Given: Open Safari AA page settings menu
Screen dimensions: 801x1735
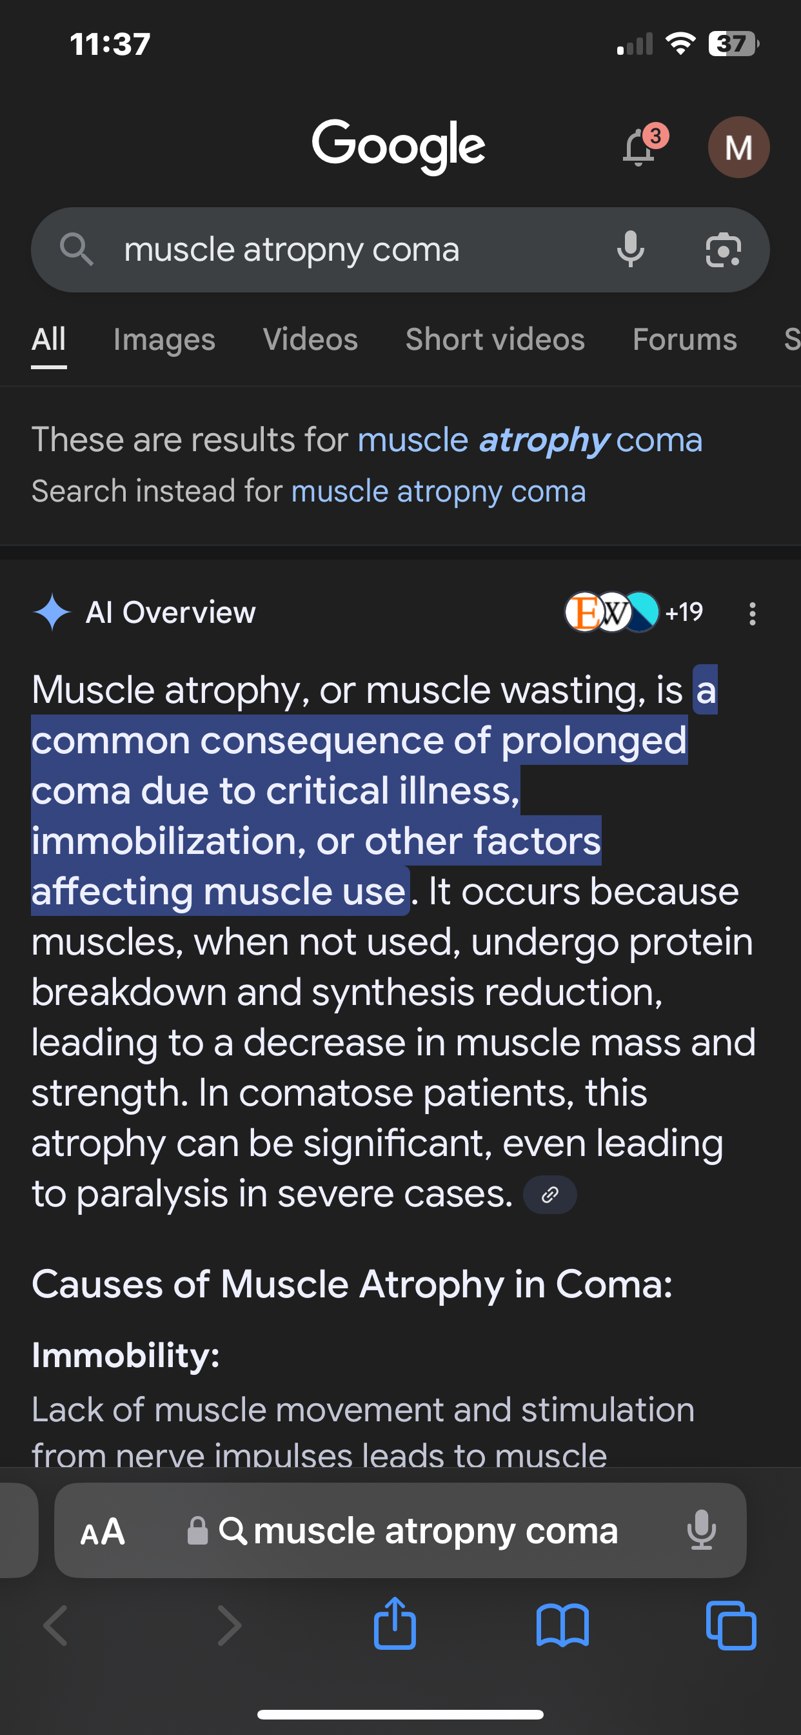Looking at the screenshot, I should coord(103,1532).
